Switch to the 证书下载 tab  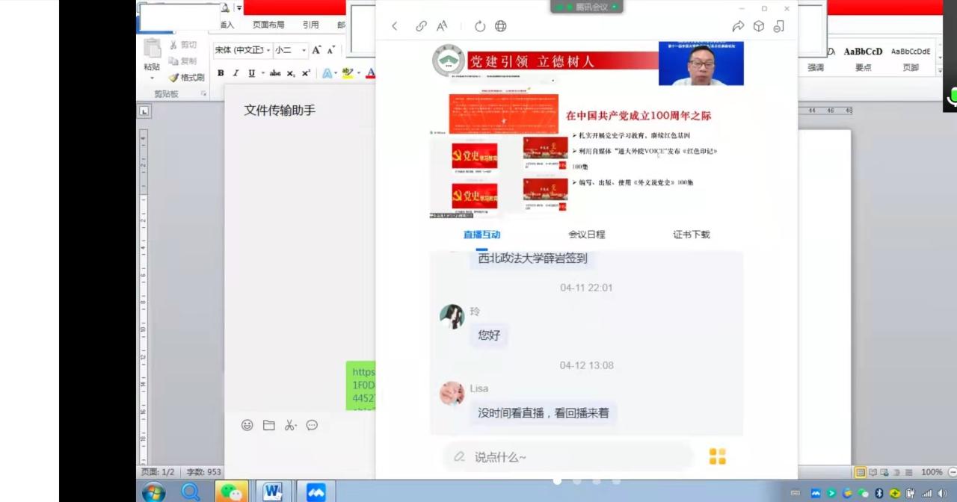tap(691, 235)
